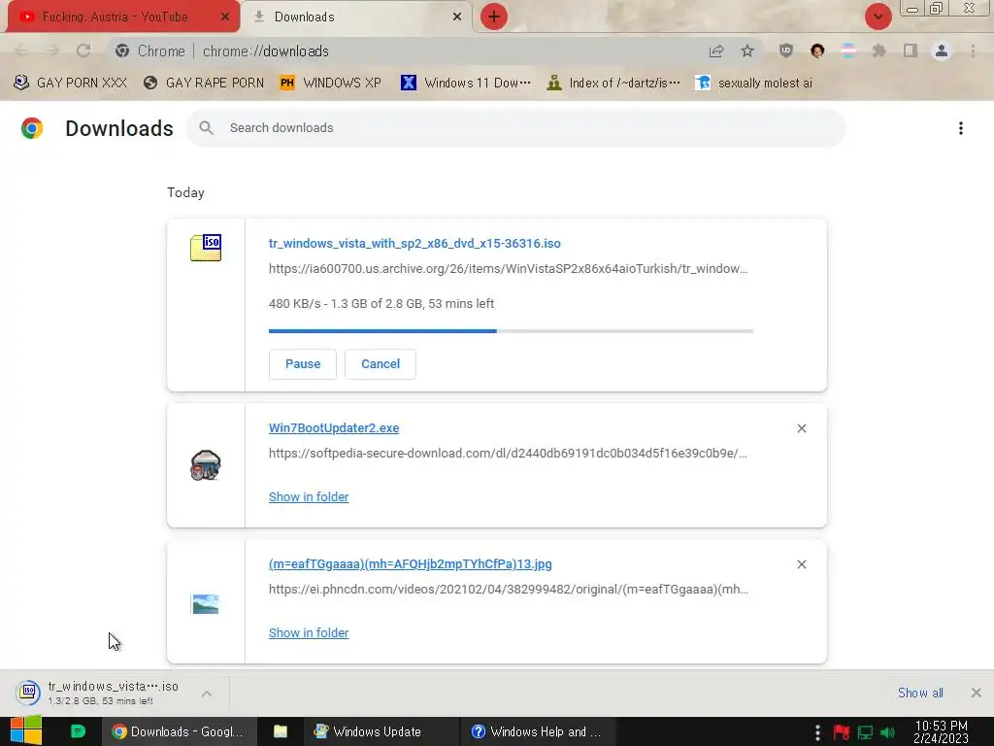Bookmark this page with the star icon
This screenshot has height=746, width=994.
pos(747,51)
